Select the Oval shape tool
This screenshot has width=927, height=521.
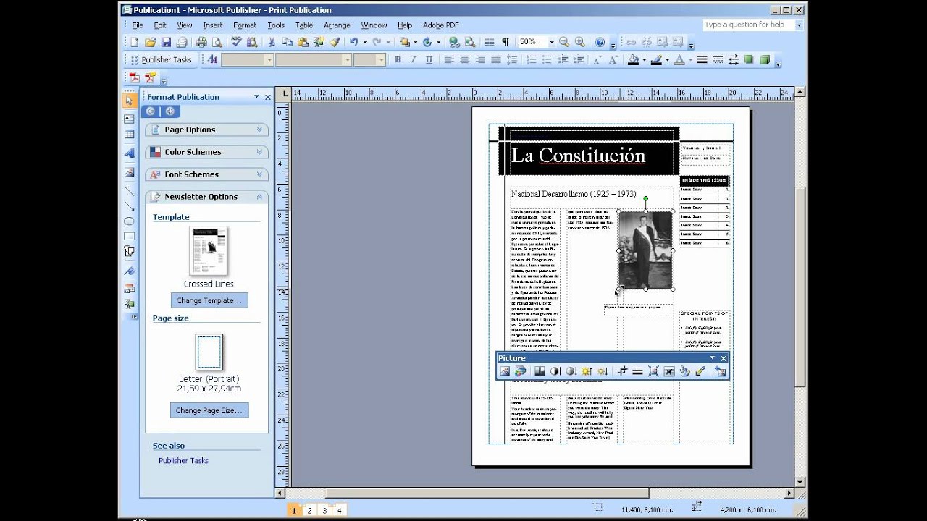(129, 221)
